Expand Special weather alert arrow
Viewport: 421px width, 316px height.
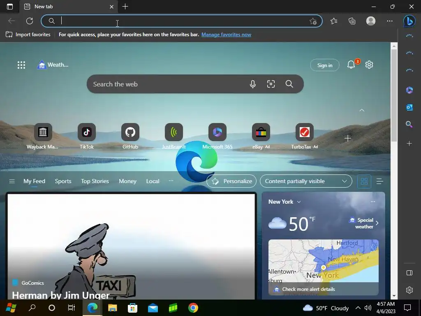pos(377,223)
